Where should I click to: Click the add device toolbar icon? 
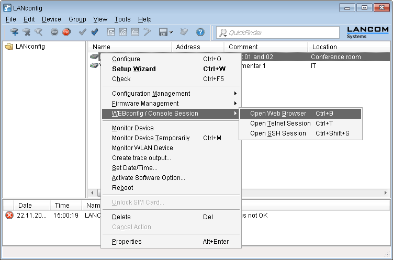pyautogui.click(x=14, y=32)
